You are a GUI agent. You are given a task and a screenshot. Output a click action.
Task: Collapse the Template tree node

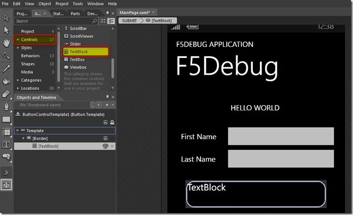click(x=17, y=131)
